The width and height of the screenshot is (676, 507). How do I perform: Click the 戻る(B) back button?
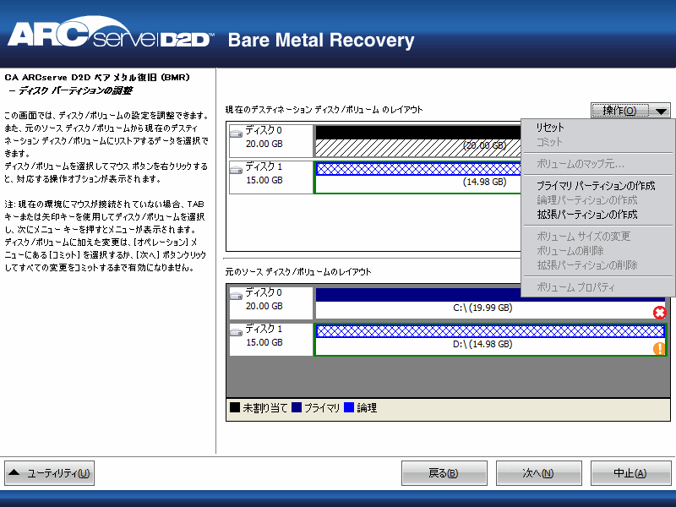coord(444,473)
